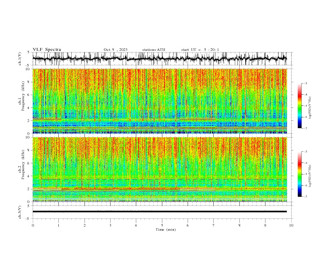The height and width of the screenshot is (253, 328).
Task: Click the "Time (min)" axis label
Action: 166,229
